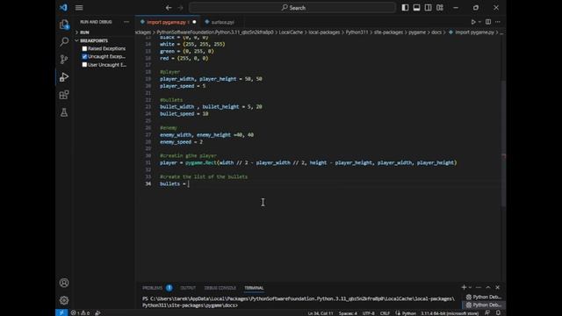Viewport: 562px width, 316px height.
Task: Create a new terminal with plus icon
Action: click(464, 287)
